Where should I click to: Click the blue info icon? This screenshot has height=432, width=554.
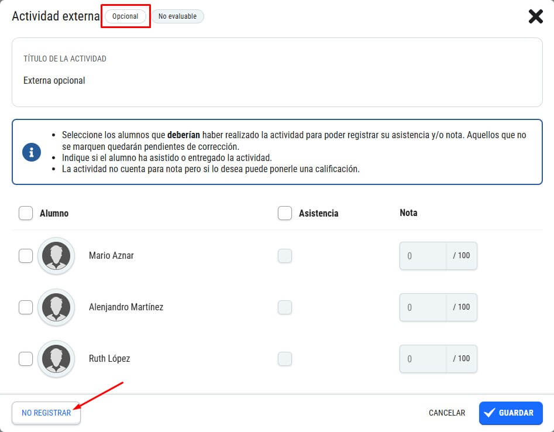(x=32, y=152)
